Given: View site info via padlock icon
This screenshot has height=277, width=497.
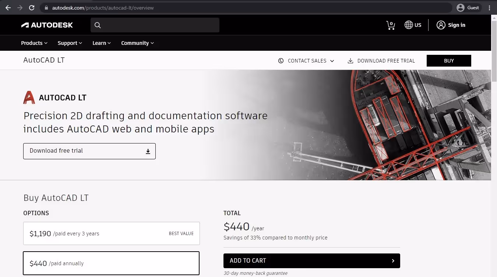Looking at the screenshot, I should pyautogui.click(x=46, y=8).
